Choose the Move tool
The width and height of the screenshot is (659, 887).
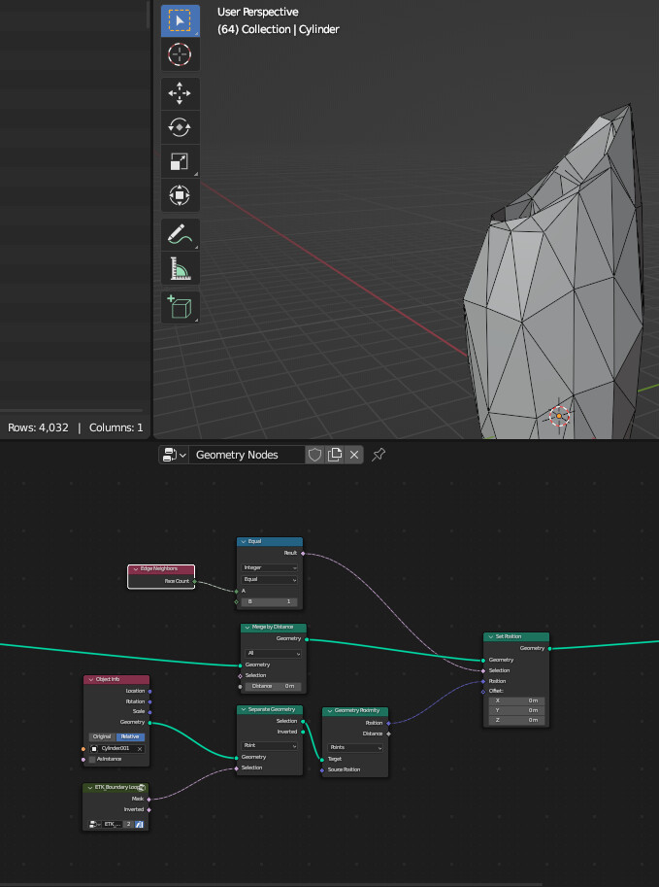click(180, 93)
